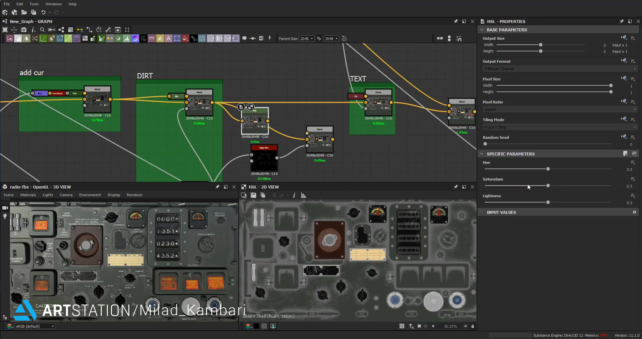Image resolution: width=642 pixels, height=339 pixels.
Task: Expand the Input Values section
Action: coord(482,212)
